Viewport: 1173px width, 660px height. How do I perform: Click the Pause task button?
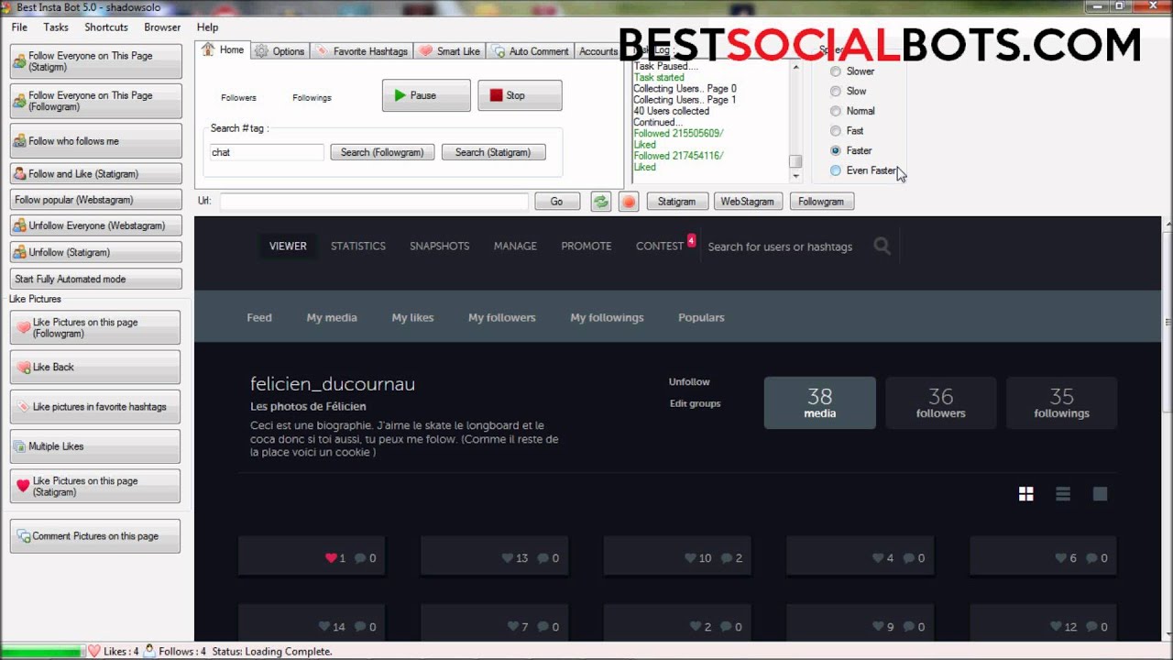(426, 95)
